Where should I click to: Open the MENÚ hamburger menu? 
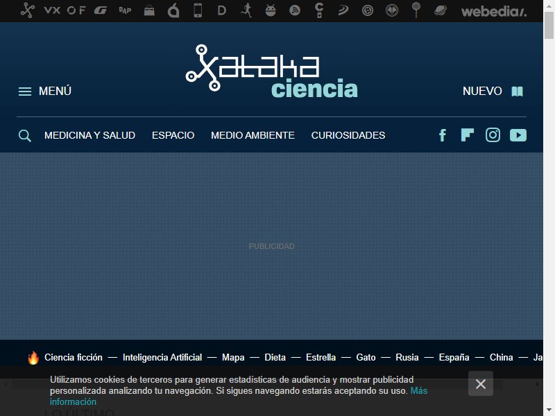pos(45,92)
